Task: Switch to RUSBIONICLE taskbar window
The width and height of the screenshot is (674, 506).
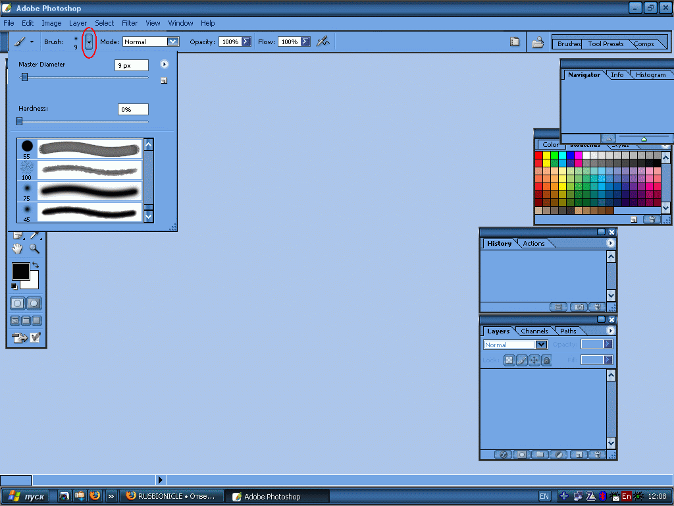Action: (171, 496)
